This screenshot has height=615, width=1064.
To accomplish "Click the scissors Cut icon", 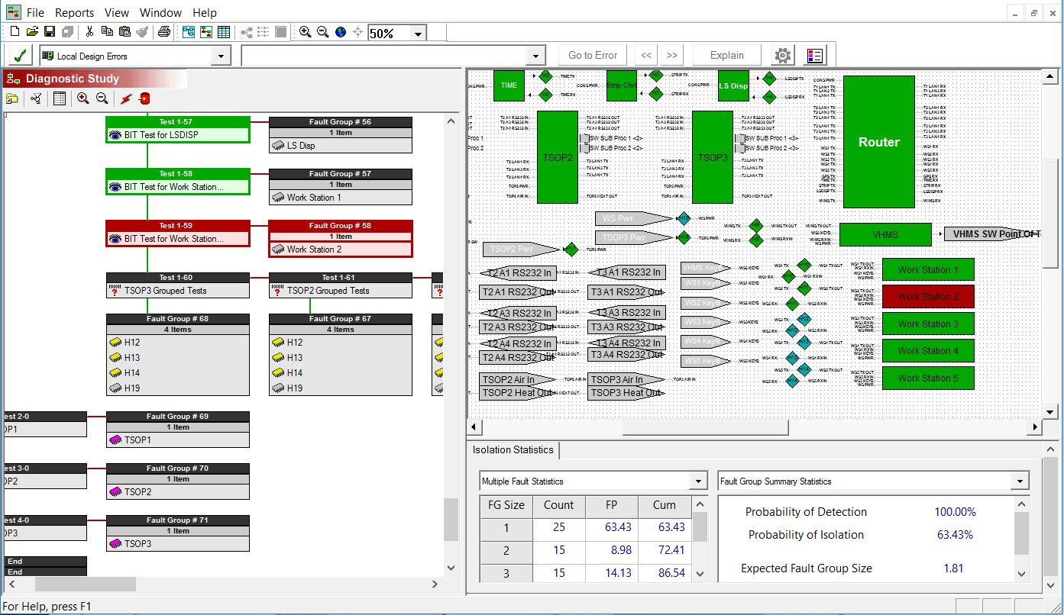I will point(89,32).
